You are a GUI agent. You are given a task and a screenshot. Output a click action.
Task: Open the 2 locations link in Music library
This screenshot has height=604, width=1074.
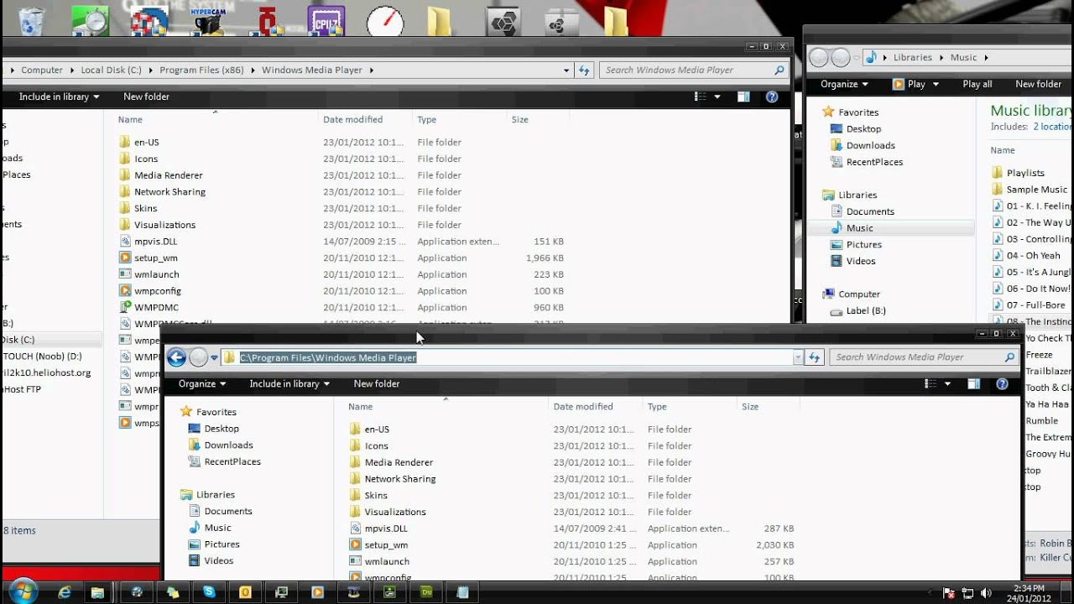1053,128
